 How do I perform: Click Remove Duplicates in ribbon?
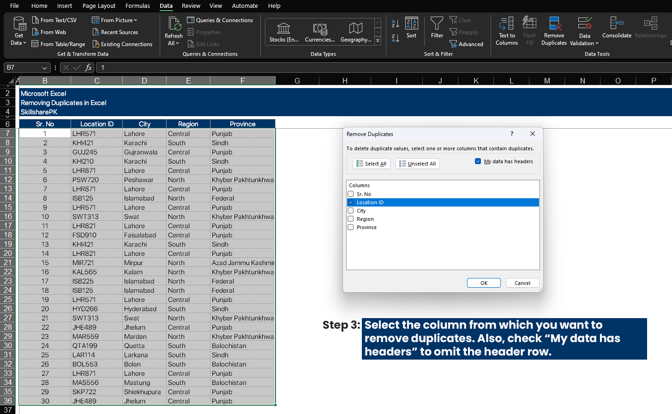(x=554, y=31)
